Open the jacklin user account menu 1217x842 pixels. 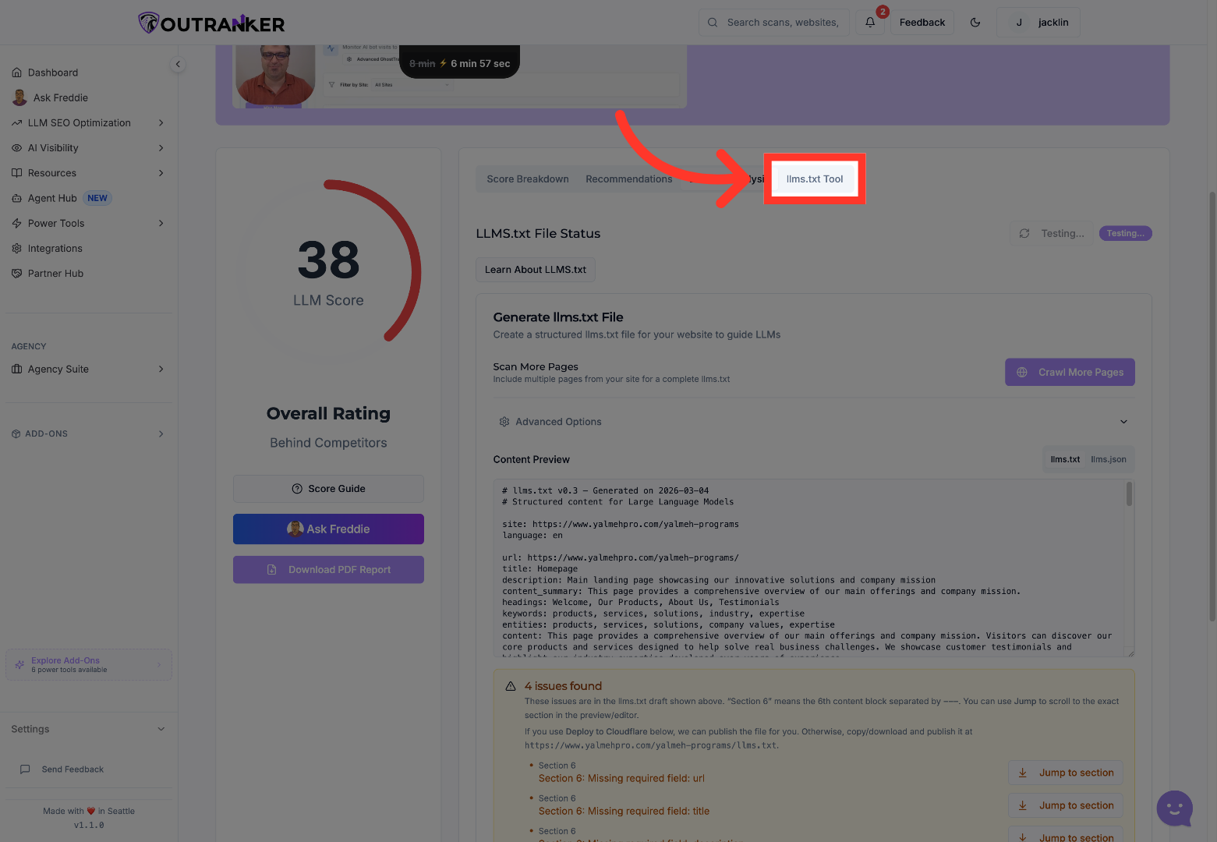click(x=1038, y=23)
